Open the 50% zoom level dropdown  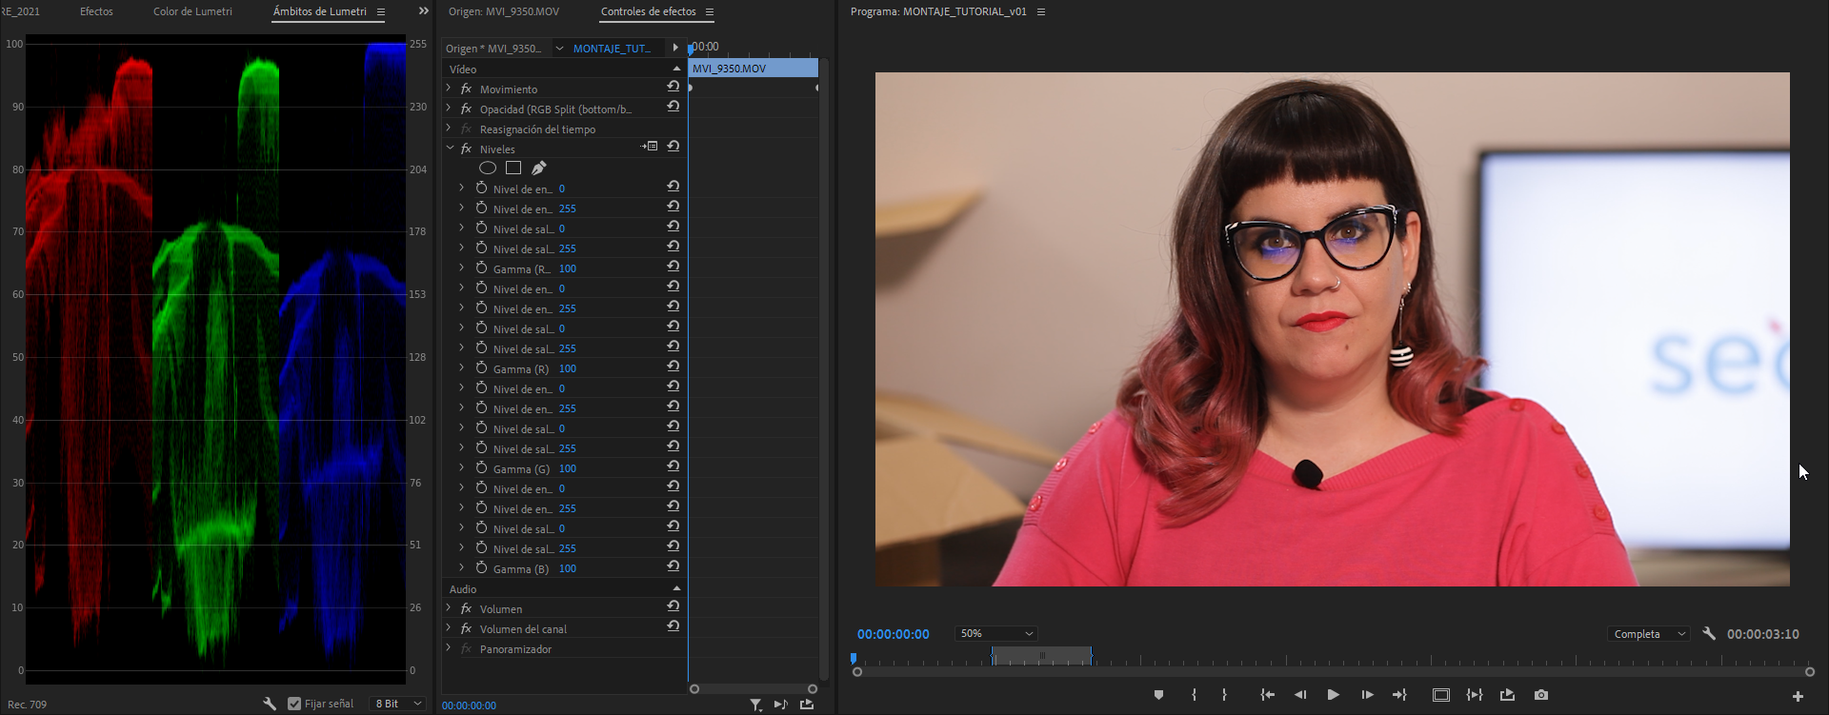[x=996, y=633]
